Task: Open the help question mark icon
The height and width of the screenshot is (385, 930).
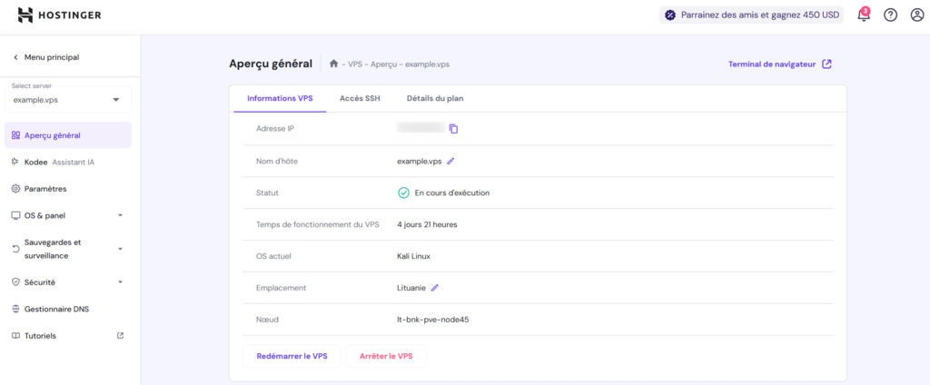Action: click(890, 15)
